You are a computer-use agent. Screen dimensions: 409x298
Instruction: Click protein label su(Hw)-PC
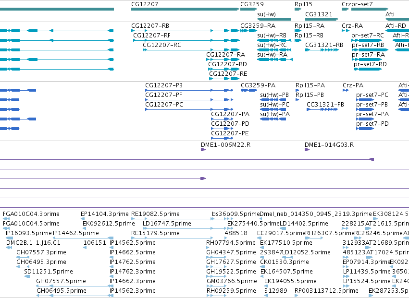[274, 105]
